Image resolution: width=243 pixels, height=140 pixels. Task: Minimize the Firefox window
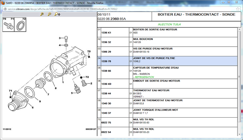pyautogui.click(x=223, y=2)
